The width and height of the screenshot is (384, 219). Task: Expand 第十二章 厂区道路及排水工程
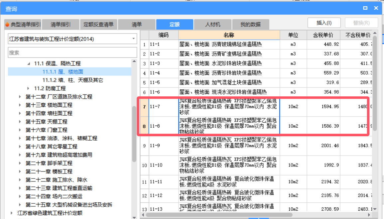click(x=20, y=97)
